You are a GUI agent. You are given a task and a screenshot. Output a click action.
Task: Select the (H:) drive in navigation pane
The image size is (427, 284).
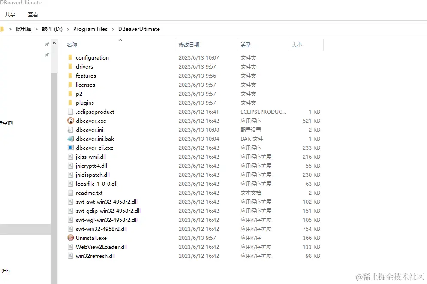tap(6, 271)
